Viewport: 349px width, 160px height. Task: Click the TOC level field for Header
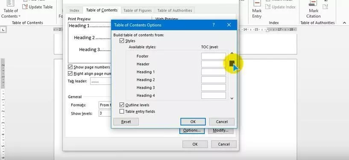point(214,64)
